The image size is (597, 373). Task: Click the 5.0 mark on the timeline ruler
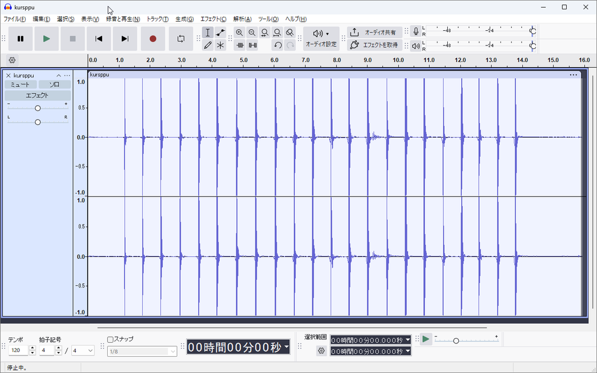coord(244,60)
